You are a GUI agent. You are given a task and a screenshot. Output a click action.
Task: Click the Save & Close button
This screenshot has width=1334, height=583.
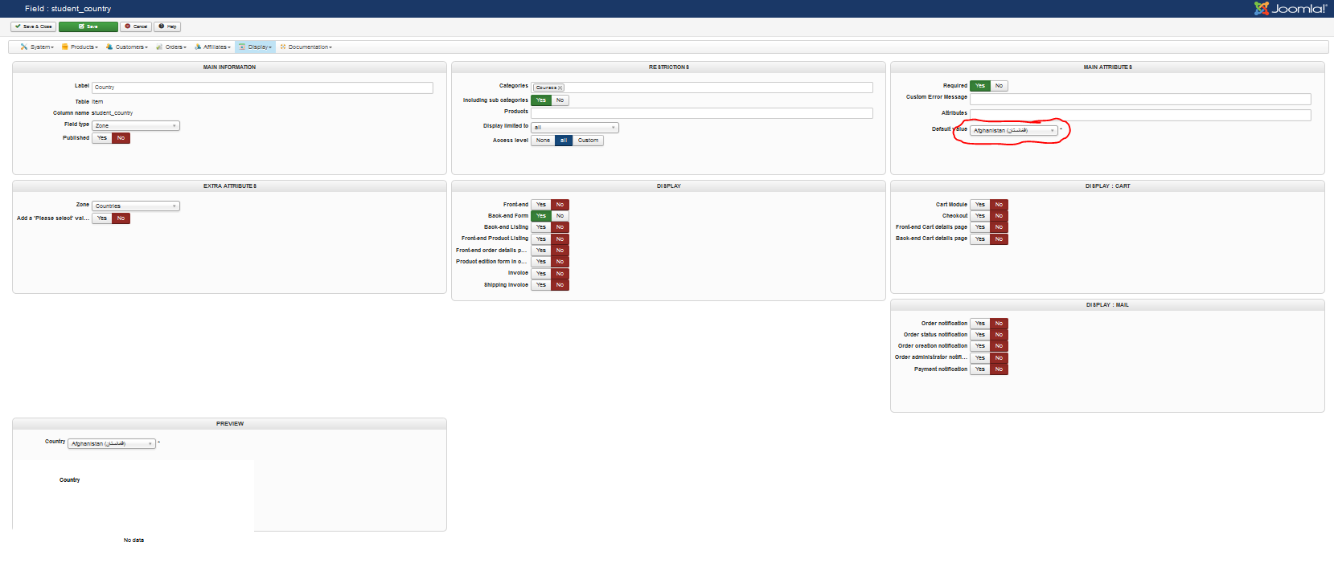click(x=33, y=26)
